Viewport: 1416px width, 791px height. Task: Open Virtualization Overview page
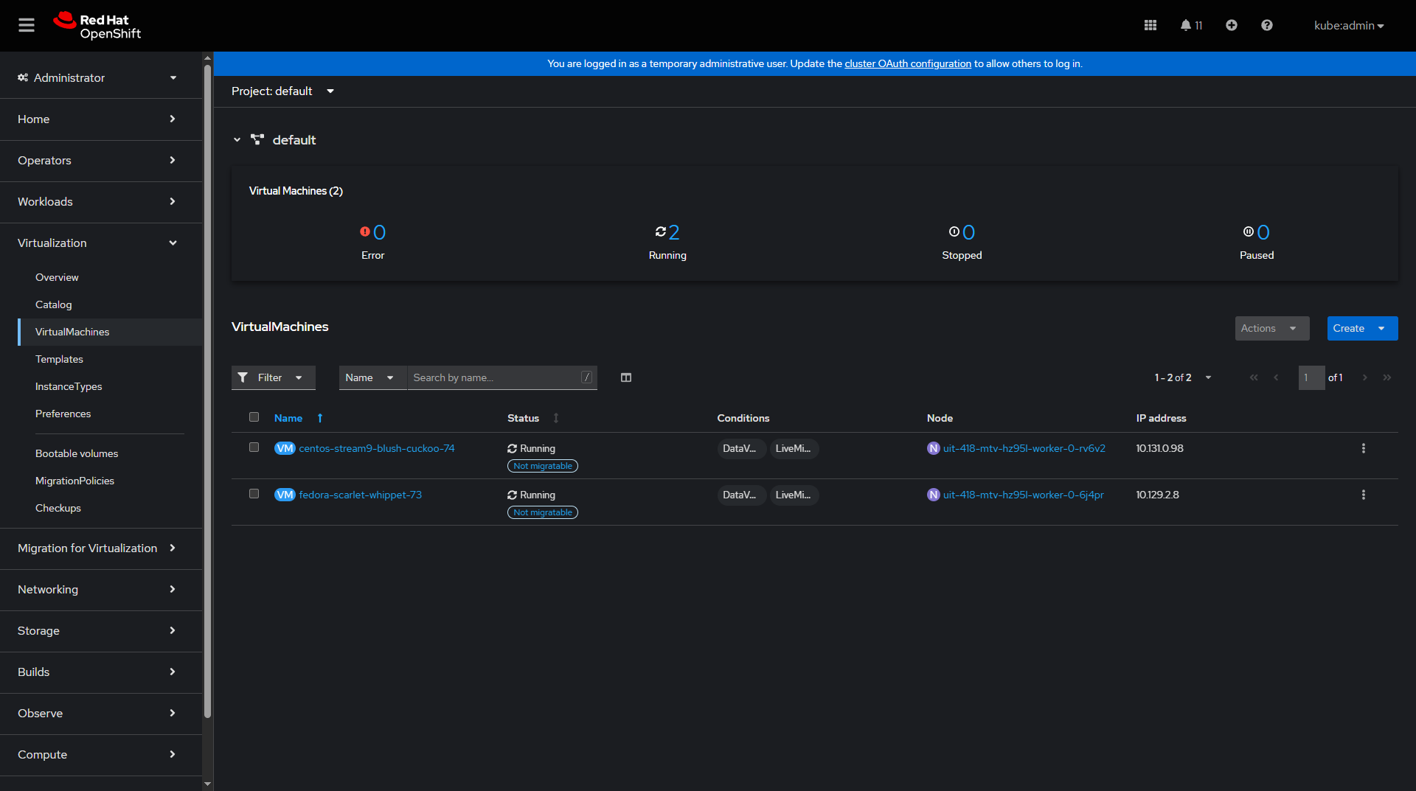(x=57, y=277)
